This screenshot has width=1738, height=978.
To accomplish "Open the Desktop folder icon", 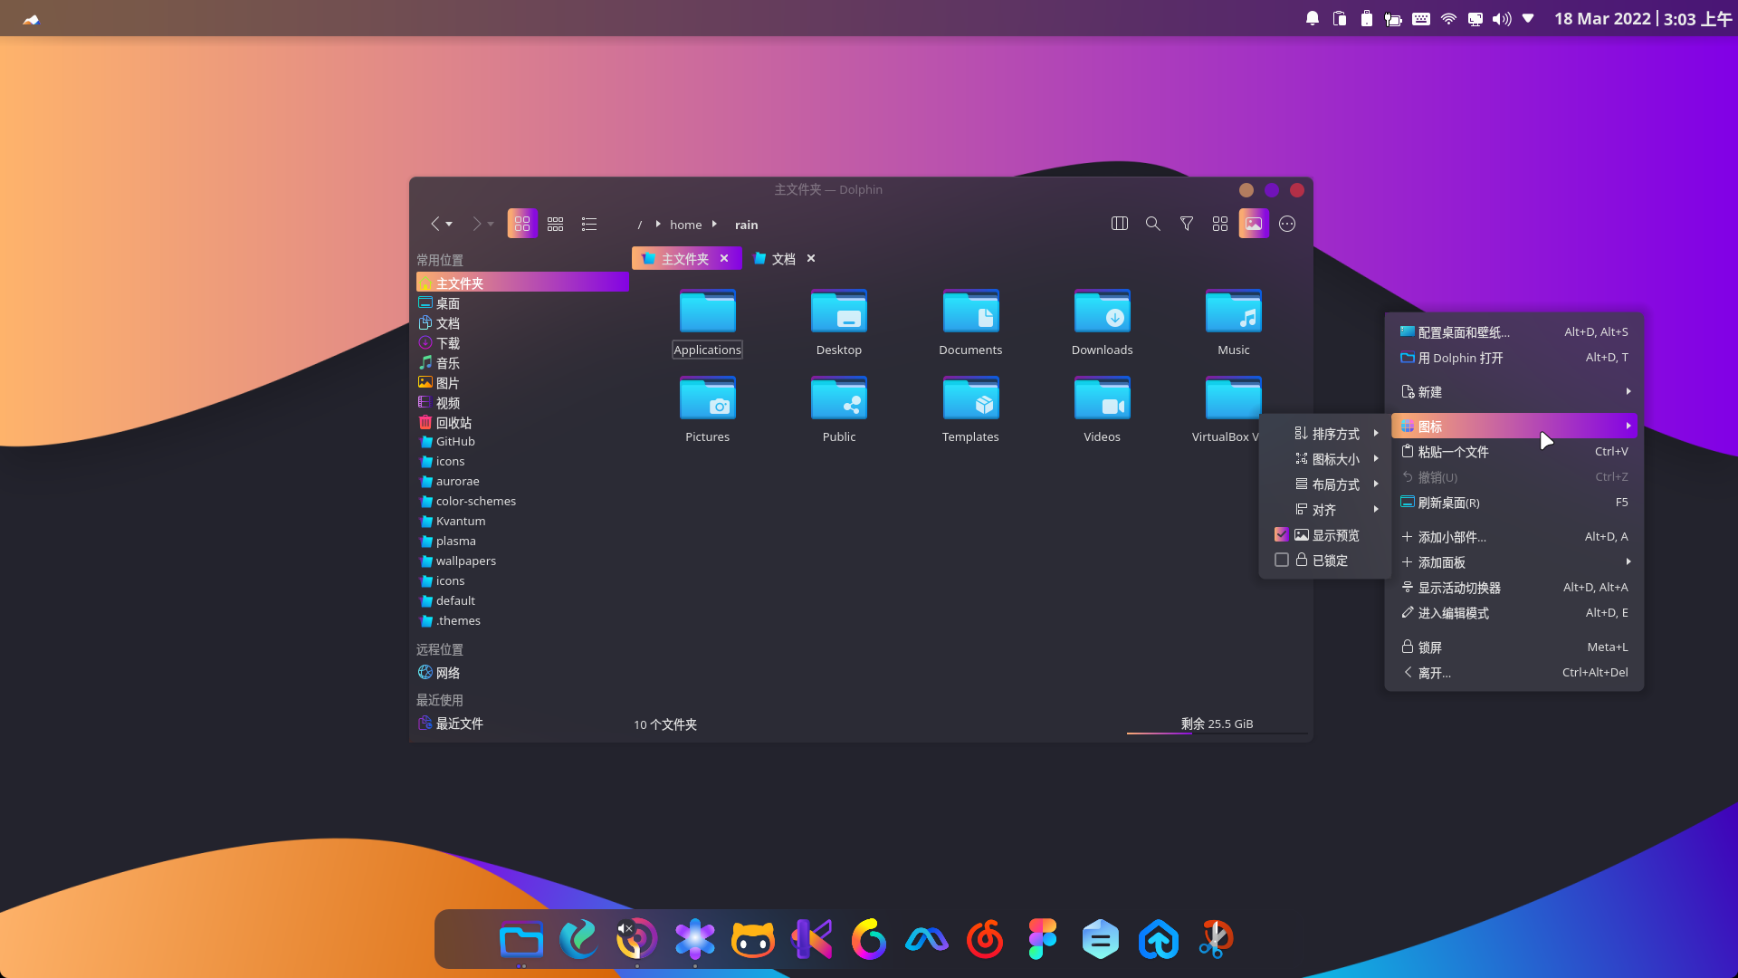I will 839,312.
